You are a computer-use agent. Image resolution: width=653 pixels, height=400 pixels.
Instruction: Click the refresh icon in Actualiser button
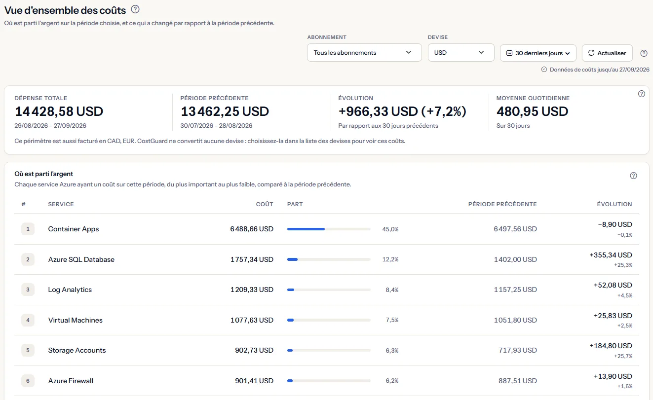click(591, 53)
